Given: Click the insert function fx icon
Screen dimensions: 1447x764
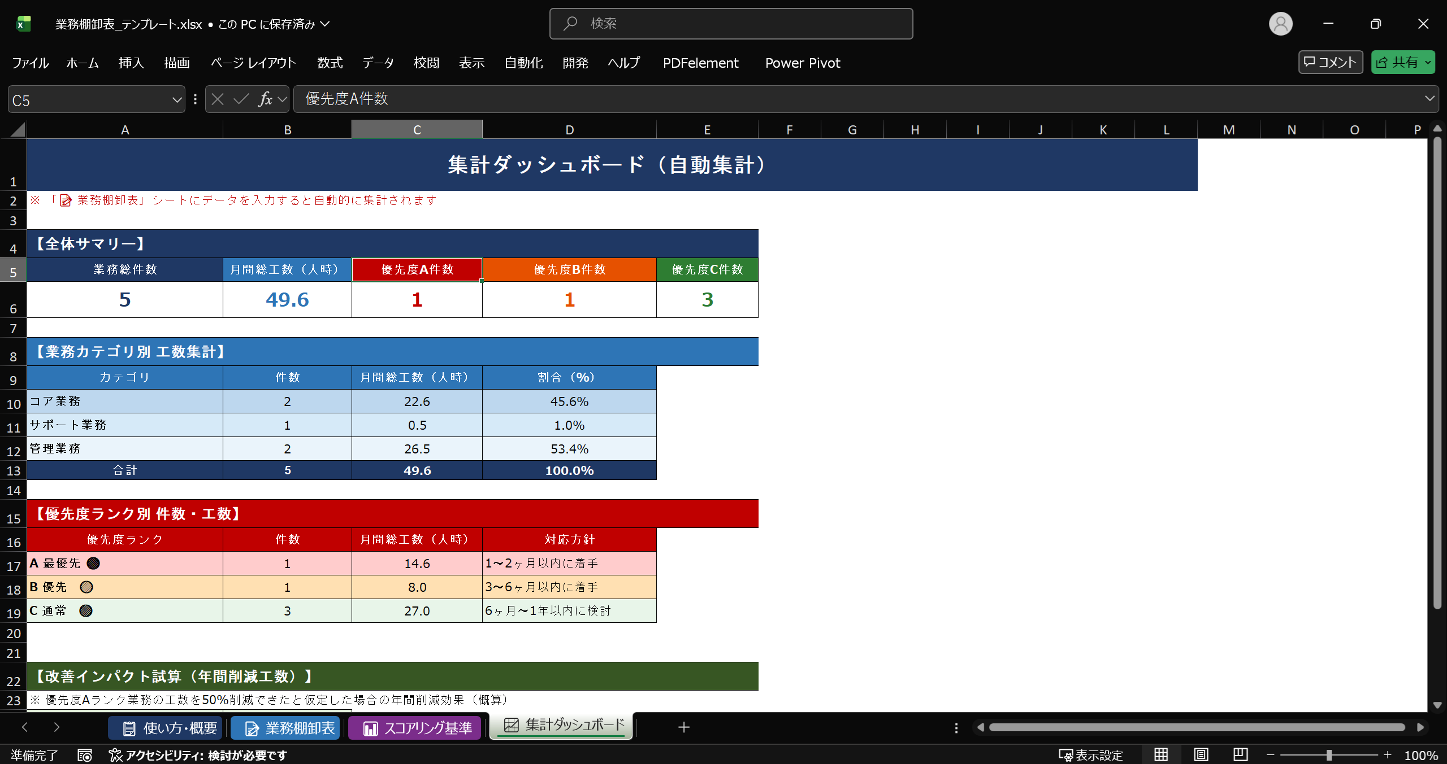Looking at the screenshot, I should click(x=265, y=99).
